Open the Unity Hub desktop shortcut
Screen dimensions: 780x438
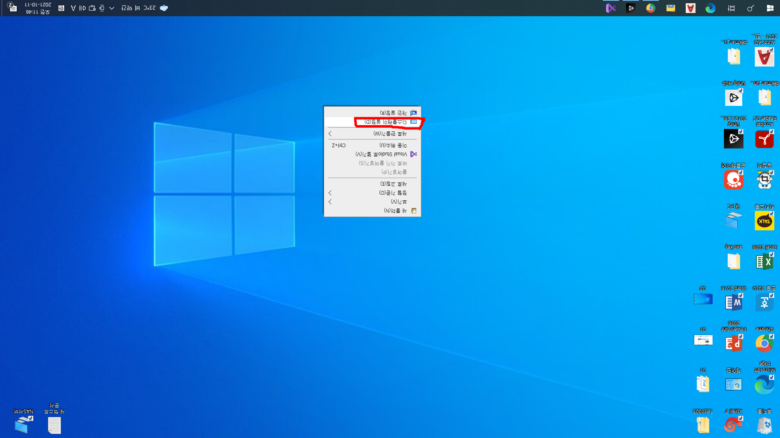734,94
